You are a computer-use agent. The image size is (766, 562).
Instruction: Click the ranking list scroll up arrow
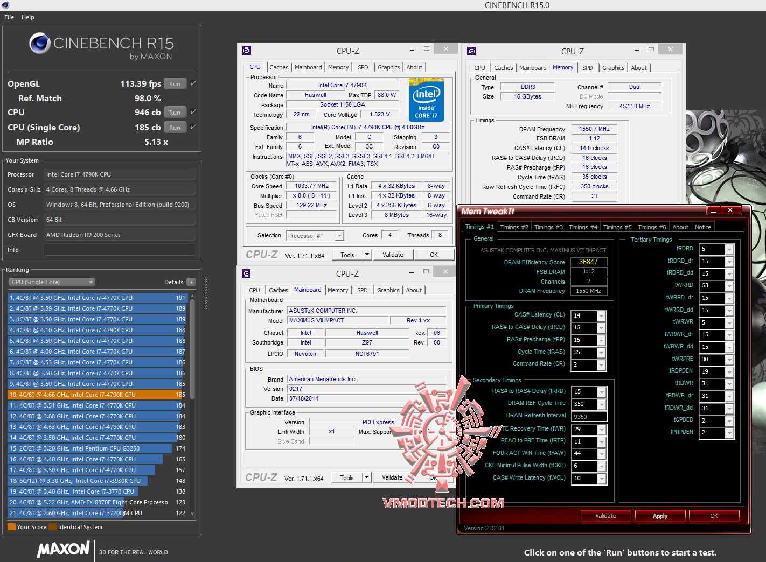192,297
